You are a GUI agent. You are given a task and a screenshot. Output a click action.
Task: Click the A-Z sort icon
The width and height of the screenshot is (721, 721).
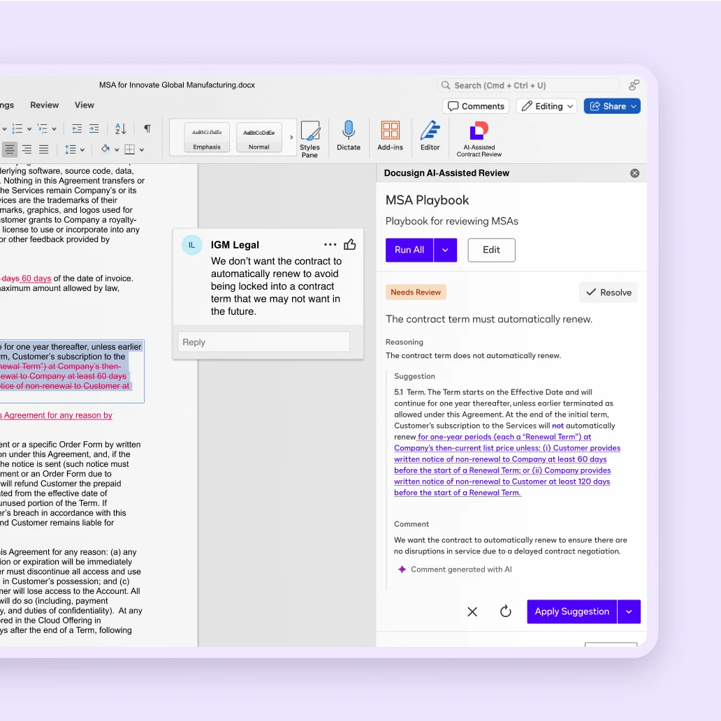121,128
